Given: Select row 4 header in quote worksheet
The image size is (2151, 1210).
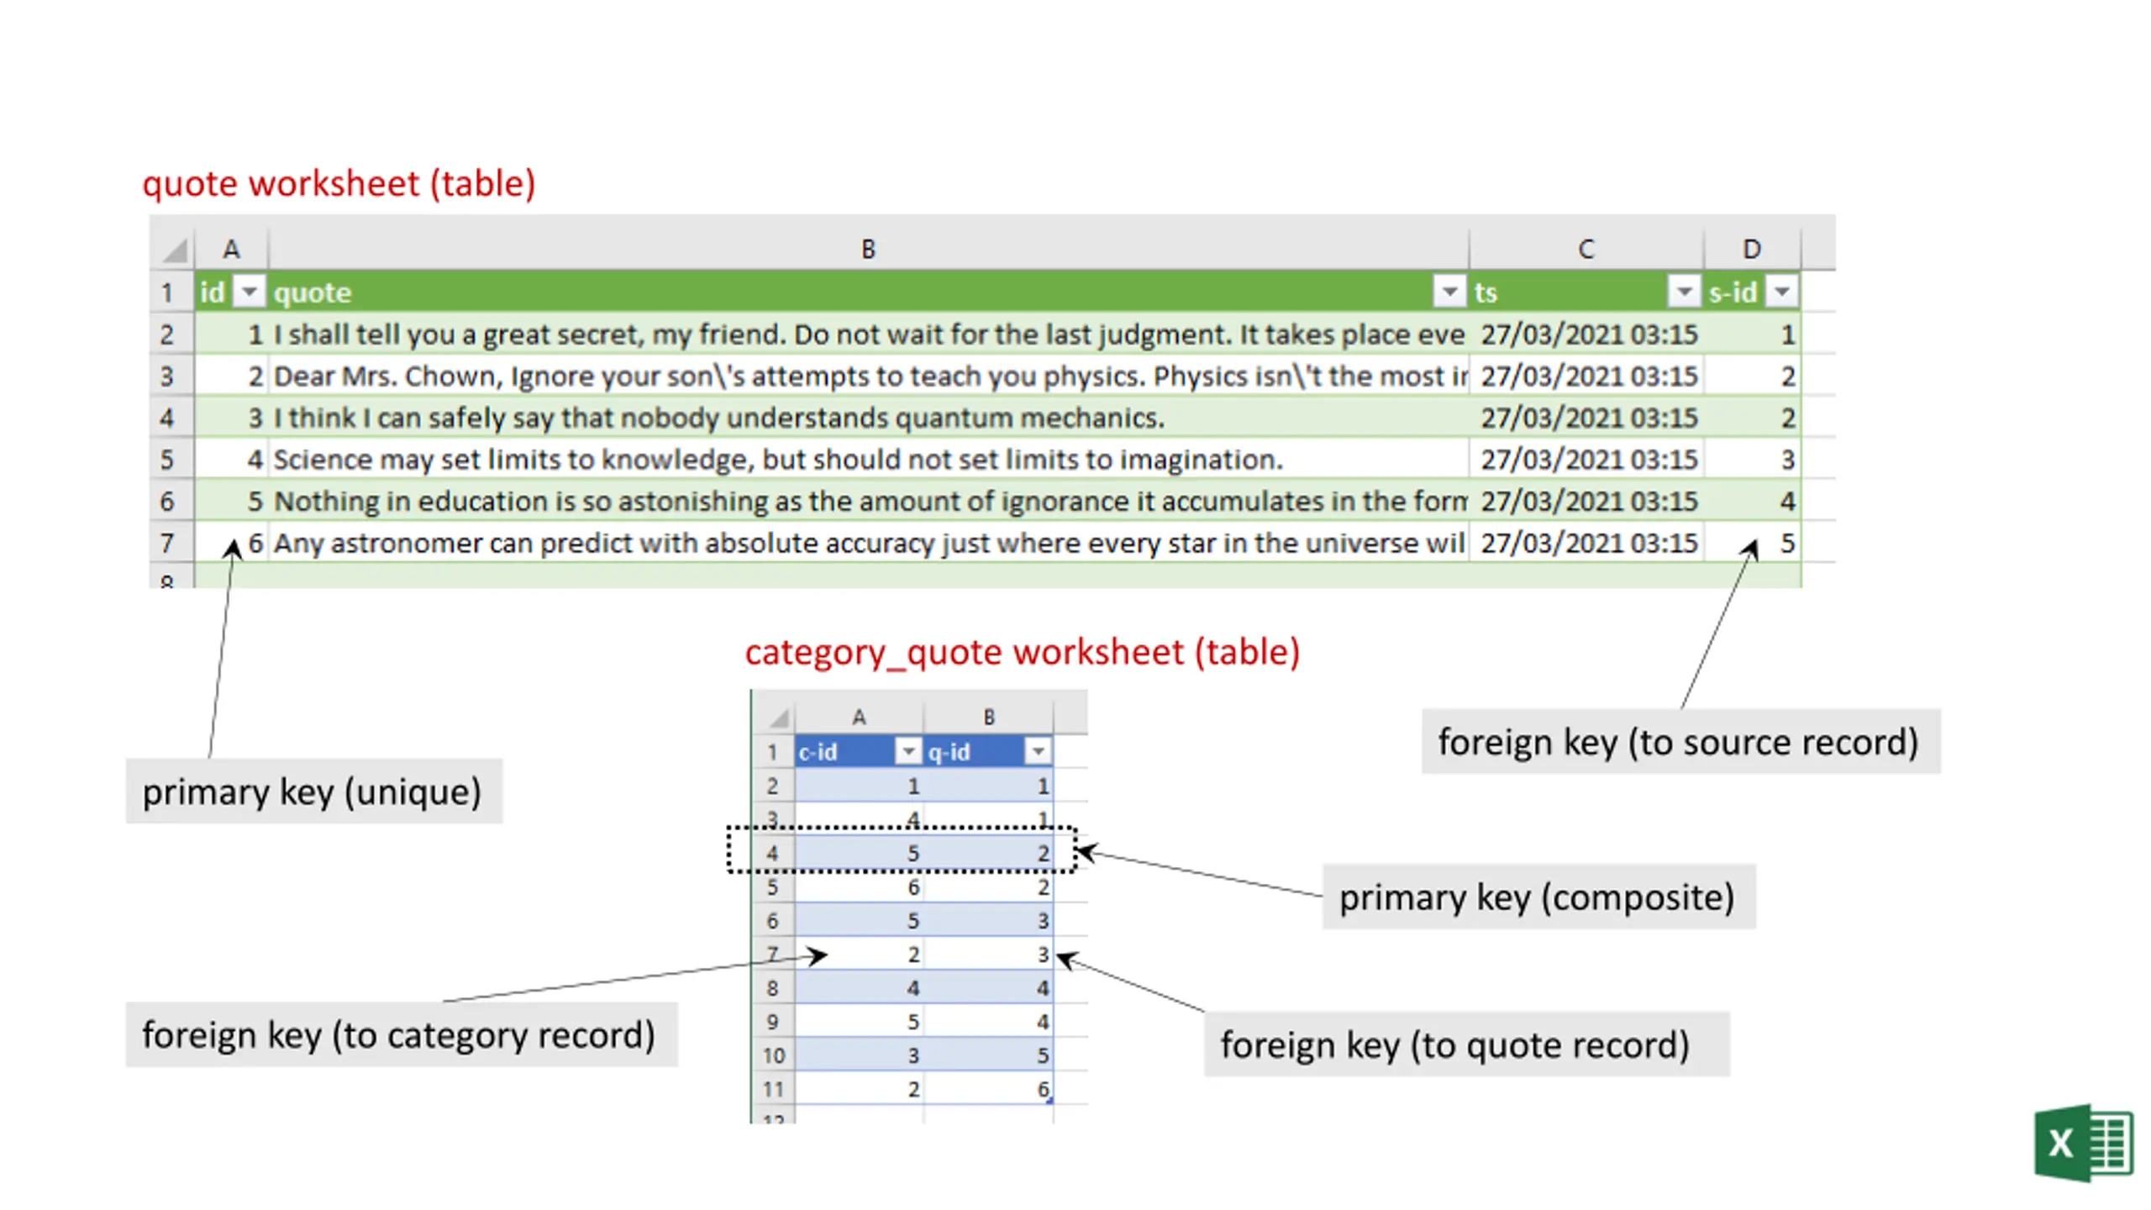Looking at the screenshot, I should pos(167,418).
